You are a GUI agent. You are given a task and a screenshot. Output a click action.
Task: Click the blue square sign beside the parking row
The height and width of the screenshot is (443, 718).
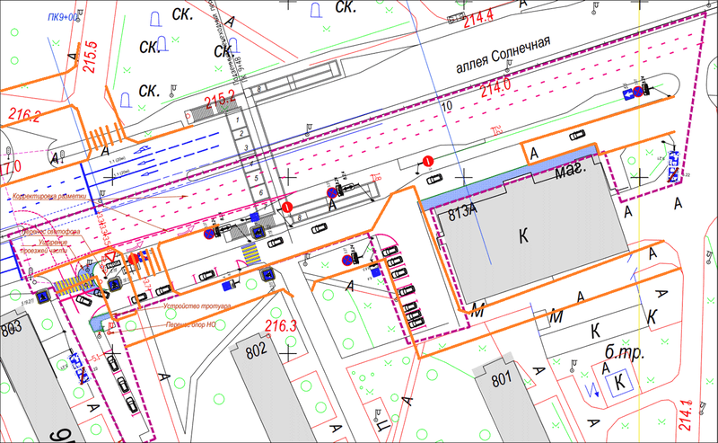[375, 270]
